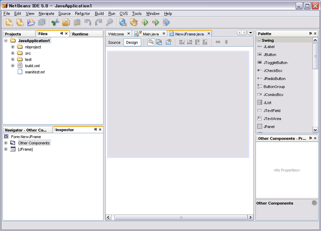Expand the src folder
This screenshot has height=231, width=321.
[13, 53]
